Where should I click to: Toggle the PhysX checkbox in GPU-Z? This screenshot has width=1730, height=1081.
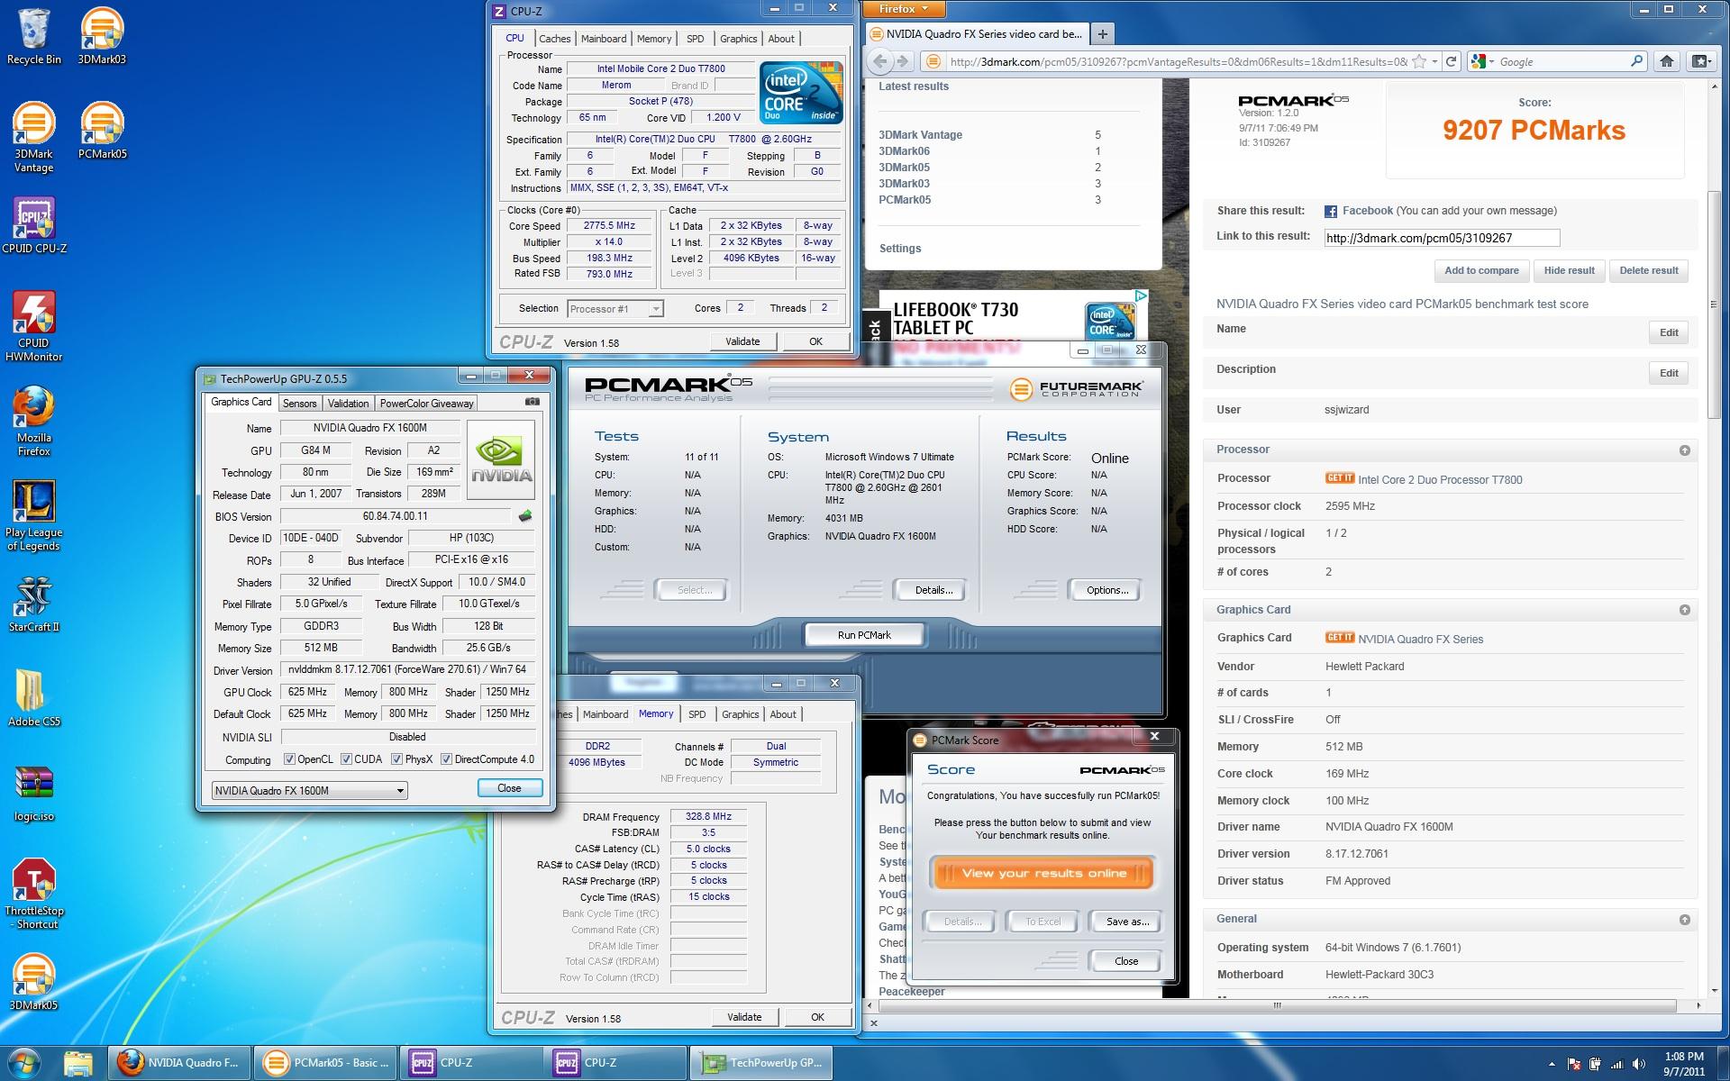click(396, 759)
